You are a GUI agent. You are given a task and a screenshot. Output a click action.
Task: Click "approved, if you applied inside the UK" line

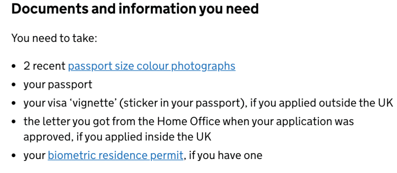pos(118,137)
